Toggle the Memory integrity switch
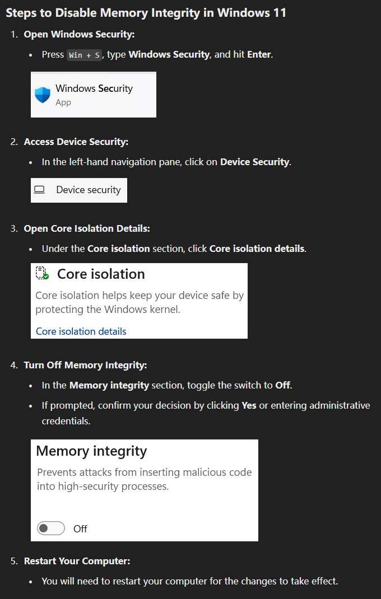The image size is (381, 599). point(51,528)
